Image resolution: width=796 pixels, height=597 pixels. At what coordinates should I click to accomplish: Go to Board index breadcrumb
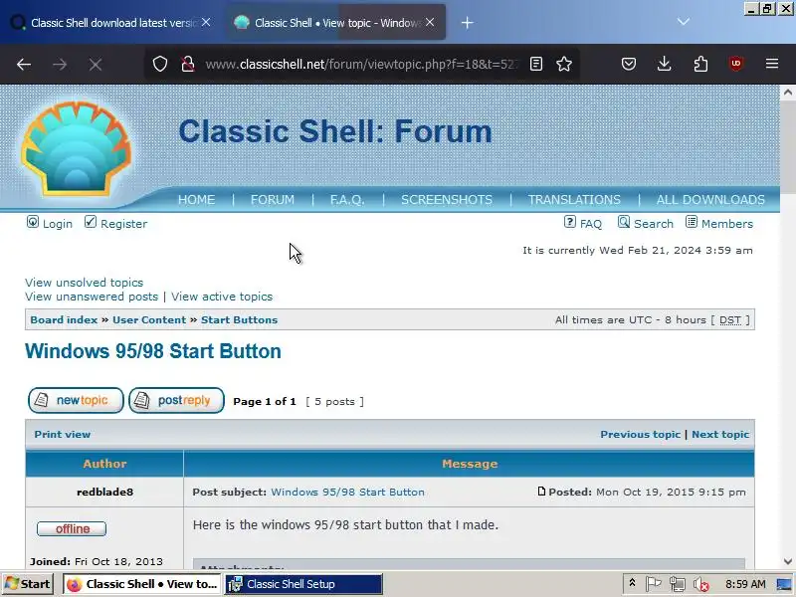click(64, 319)
